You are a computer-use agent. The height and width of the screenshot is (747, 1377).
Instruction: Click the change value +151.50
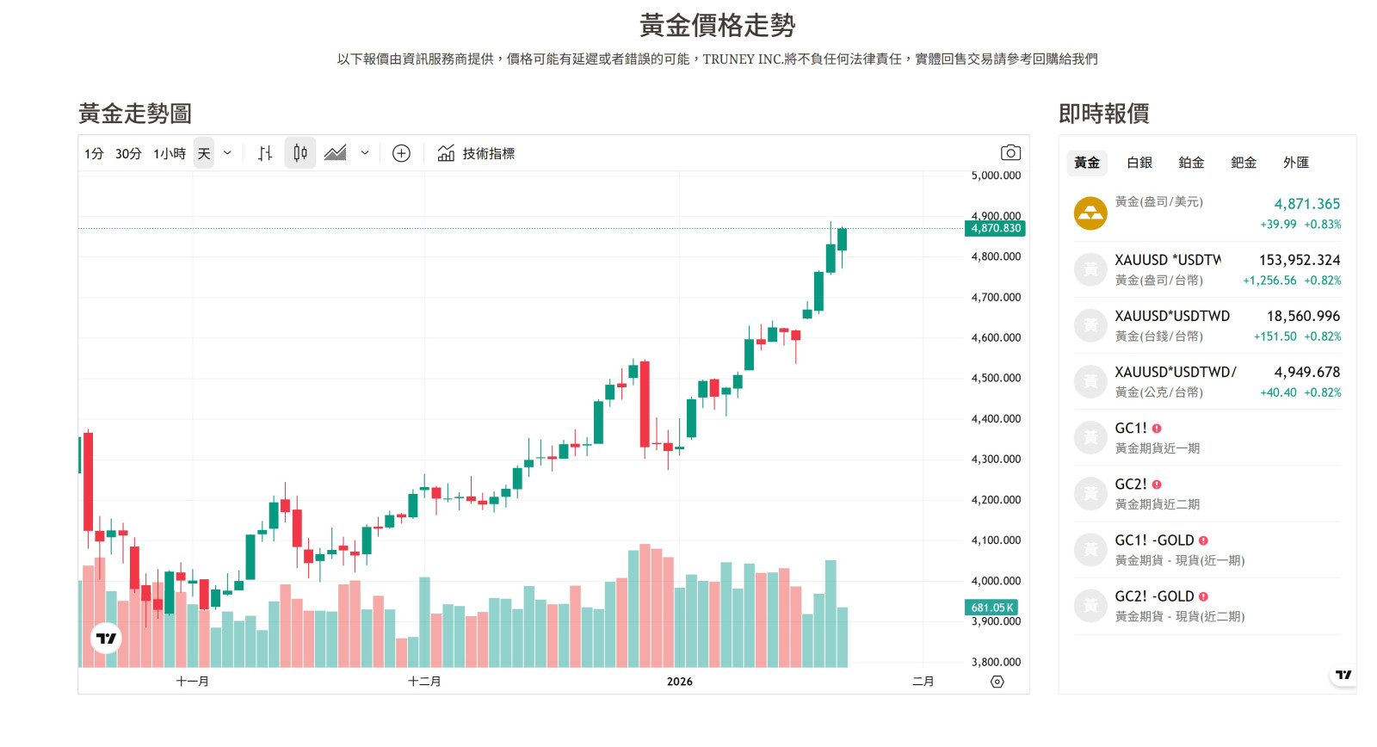1275,336
